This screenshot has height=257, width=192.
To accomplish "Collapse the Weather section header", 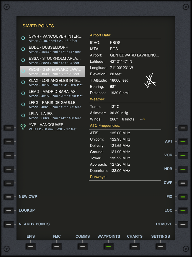I will click(97, 99).
